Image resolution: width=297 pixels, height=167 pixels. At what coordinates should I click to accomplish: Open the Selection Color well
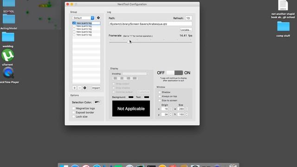(x=97, y=102)
